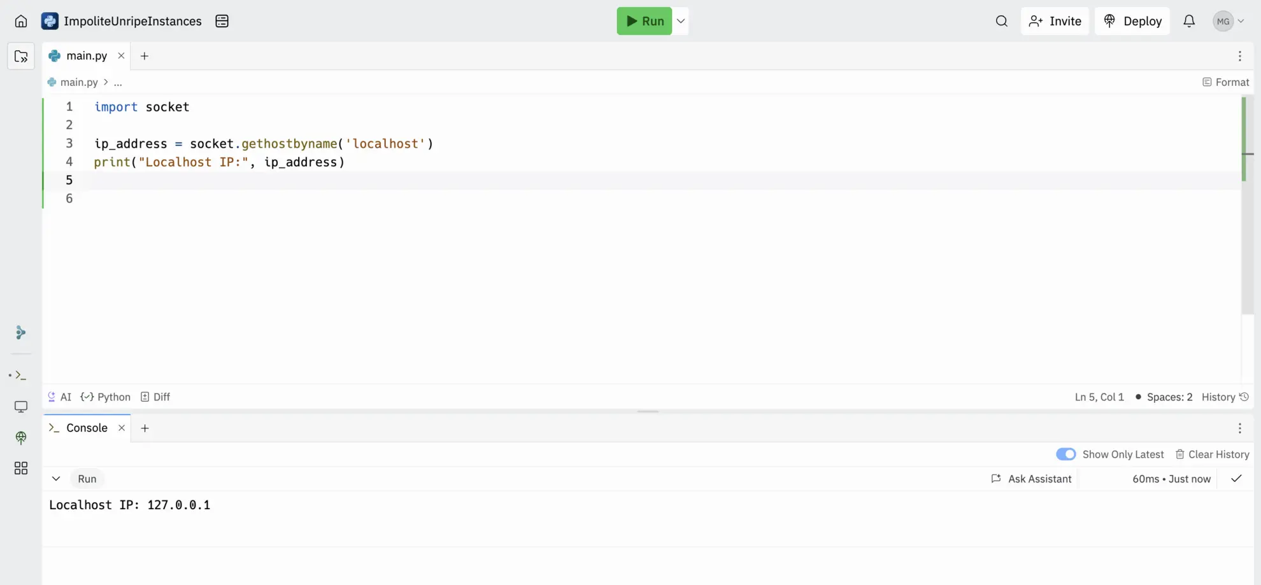Open the database icon beside the project name

pyautogui.click(x=222, y=21)
